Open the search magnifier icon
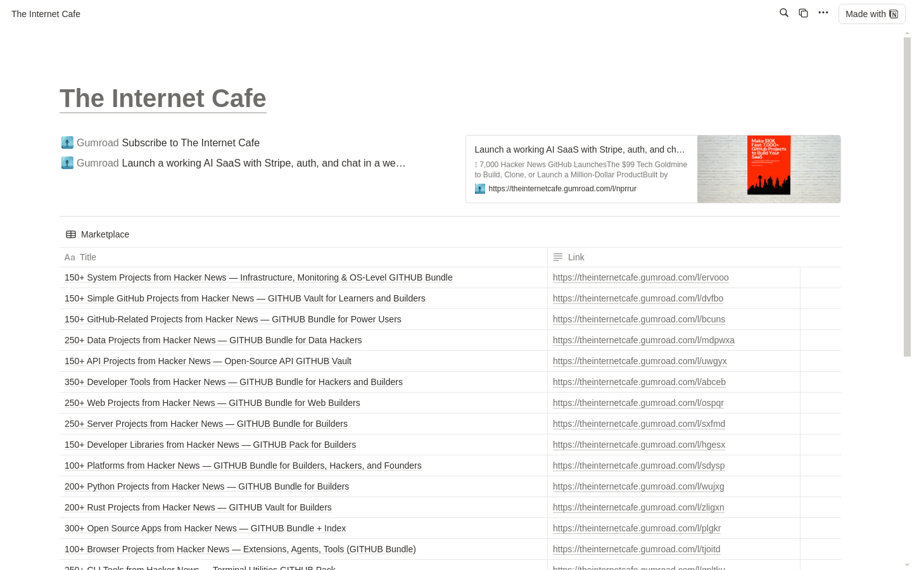912x570 pixels. point(784,13)
